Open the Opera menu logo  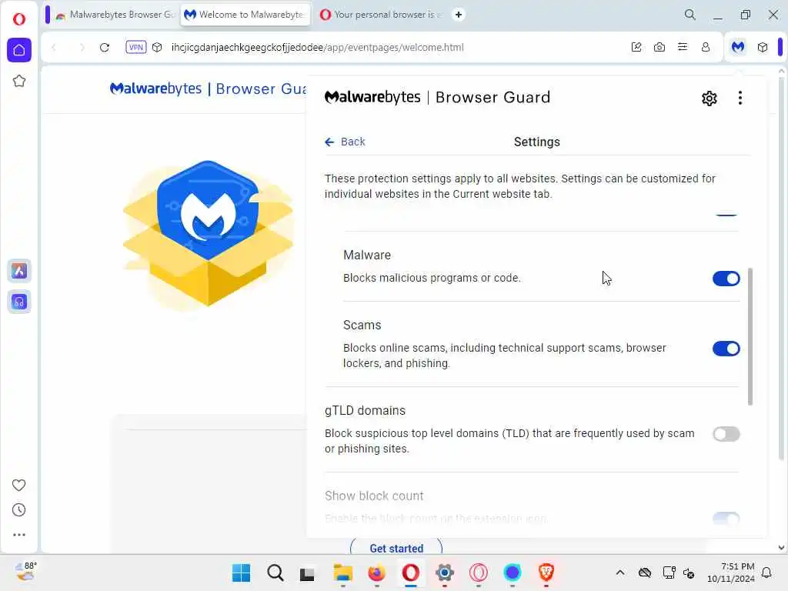coord(19,18)
